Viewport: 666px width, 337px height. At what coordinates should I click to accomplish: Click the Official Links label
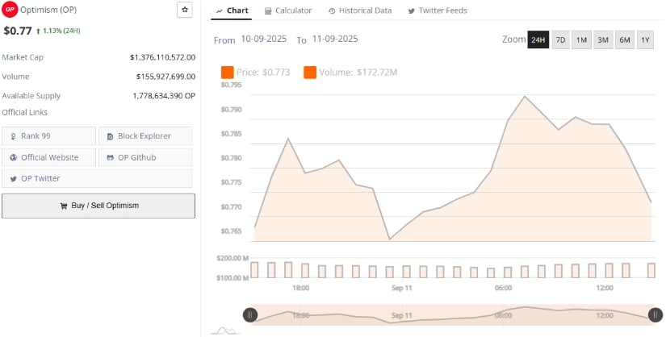click(25, 113)
